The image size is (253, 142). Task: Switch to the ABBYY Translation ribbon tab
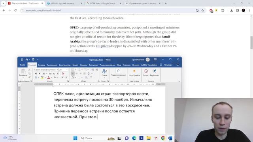tap(149, 65)
